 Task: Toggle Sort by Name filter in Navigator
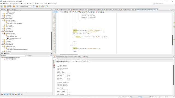(19, 94)
